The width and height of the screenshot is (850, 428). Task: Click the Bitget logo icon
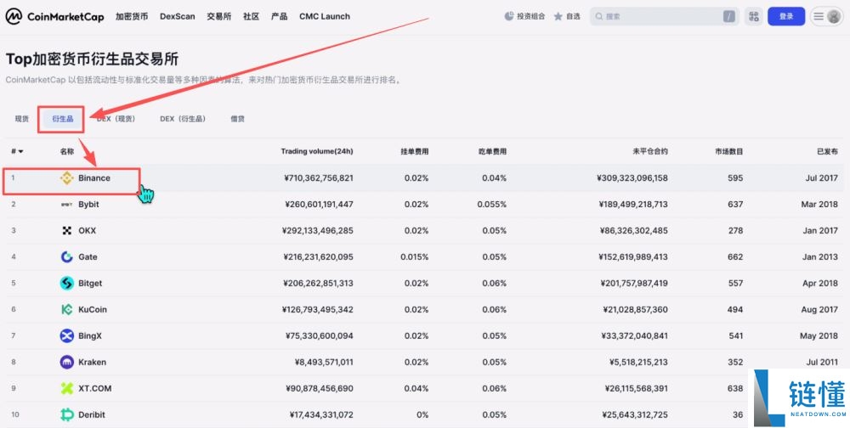click(x=66, y=284)
